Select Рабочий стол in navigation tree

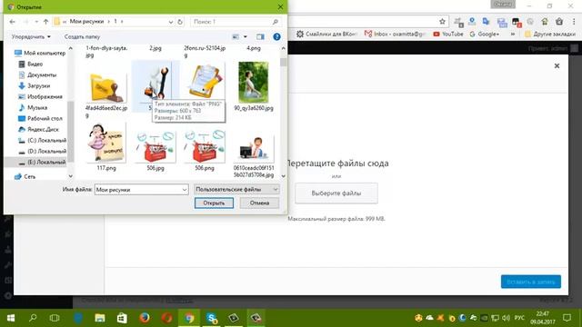[40, 119]
